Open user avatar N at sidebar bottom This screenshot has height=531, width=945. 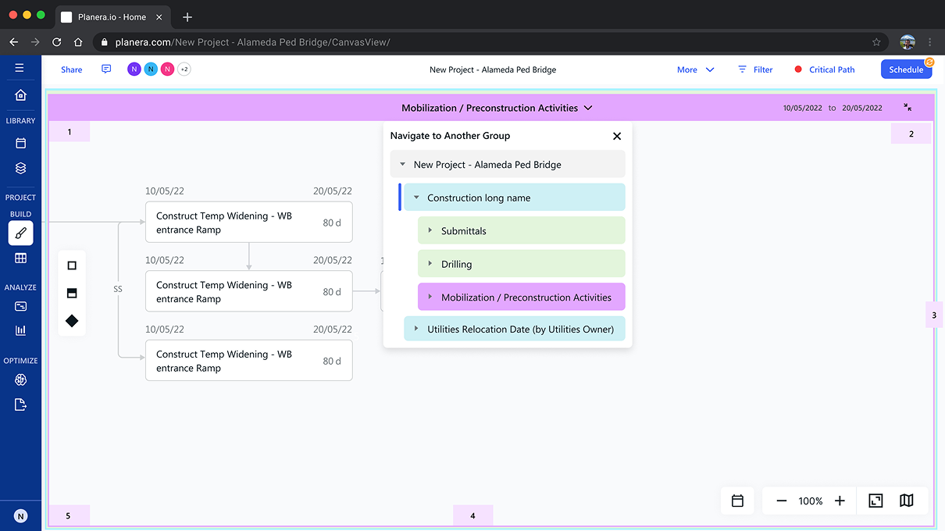(20, 515)
